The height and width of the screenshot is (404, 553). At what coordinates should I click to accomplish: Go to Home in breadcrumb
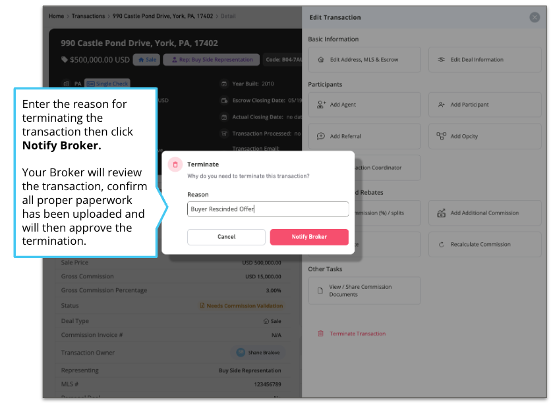57,16
